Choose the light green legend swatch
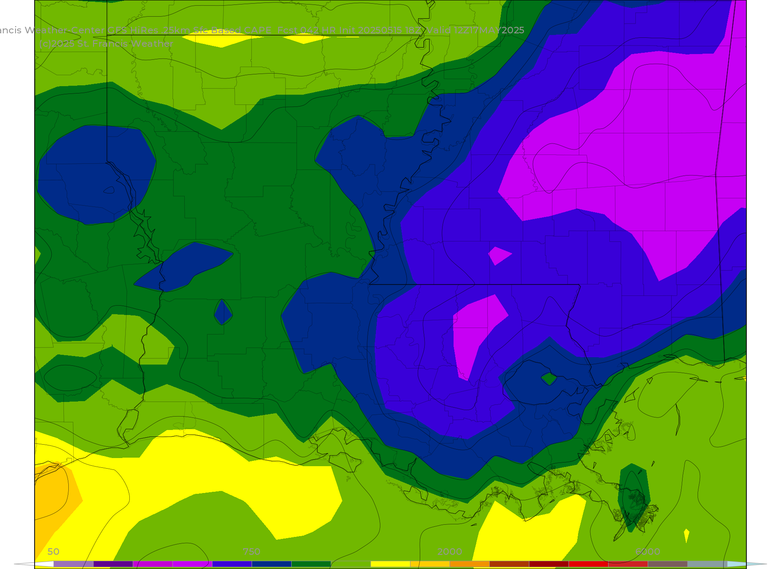Image resolution: width=781 pixels, height=569 pixels. coord(351,564)
